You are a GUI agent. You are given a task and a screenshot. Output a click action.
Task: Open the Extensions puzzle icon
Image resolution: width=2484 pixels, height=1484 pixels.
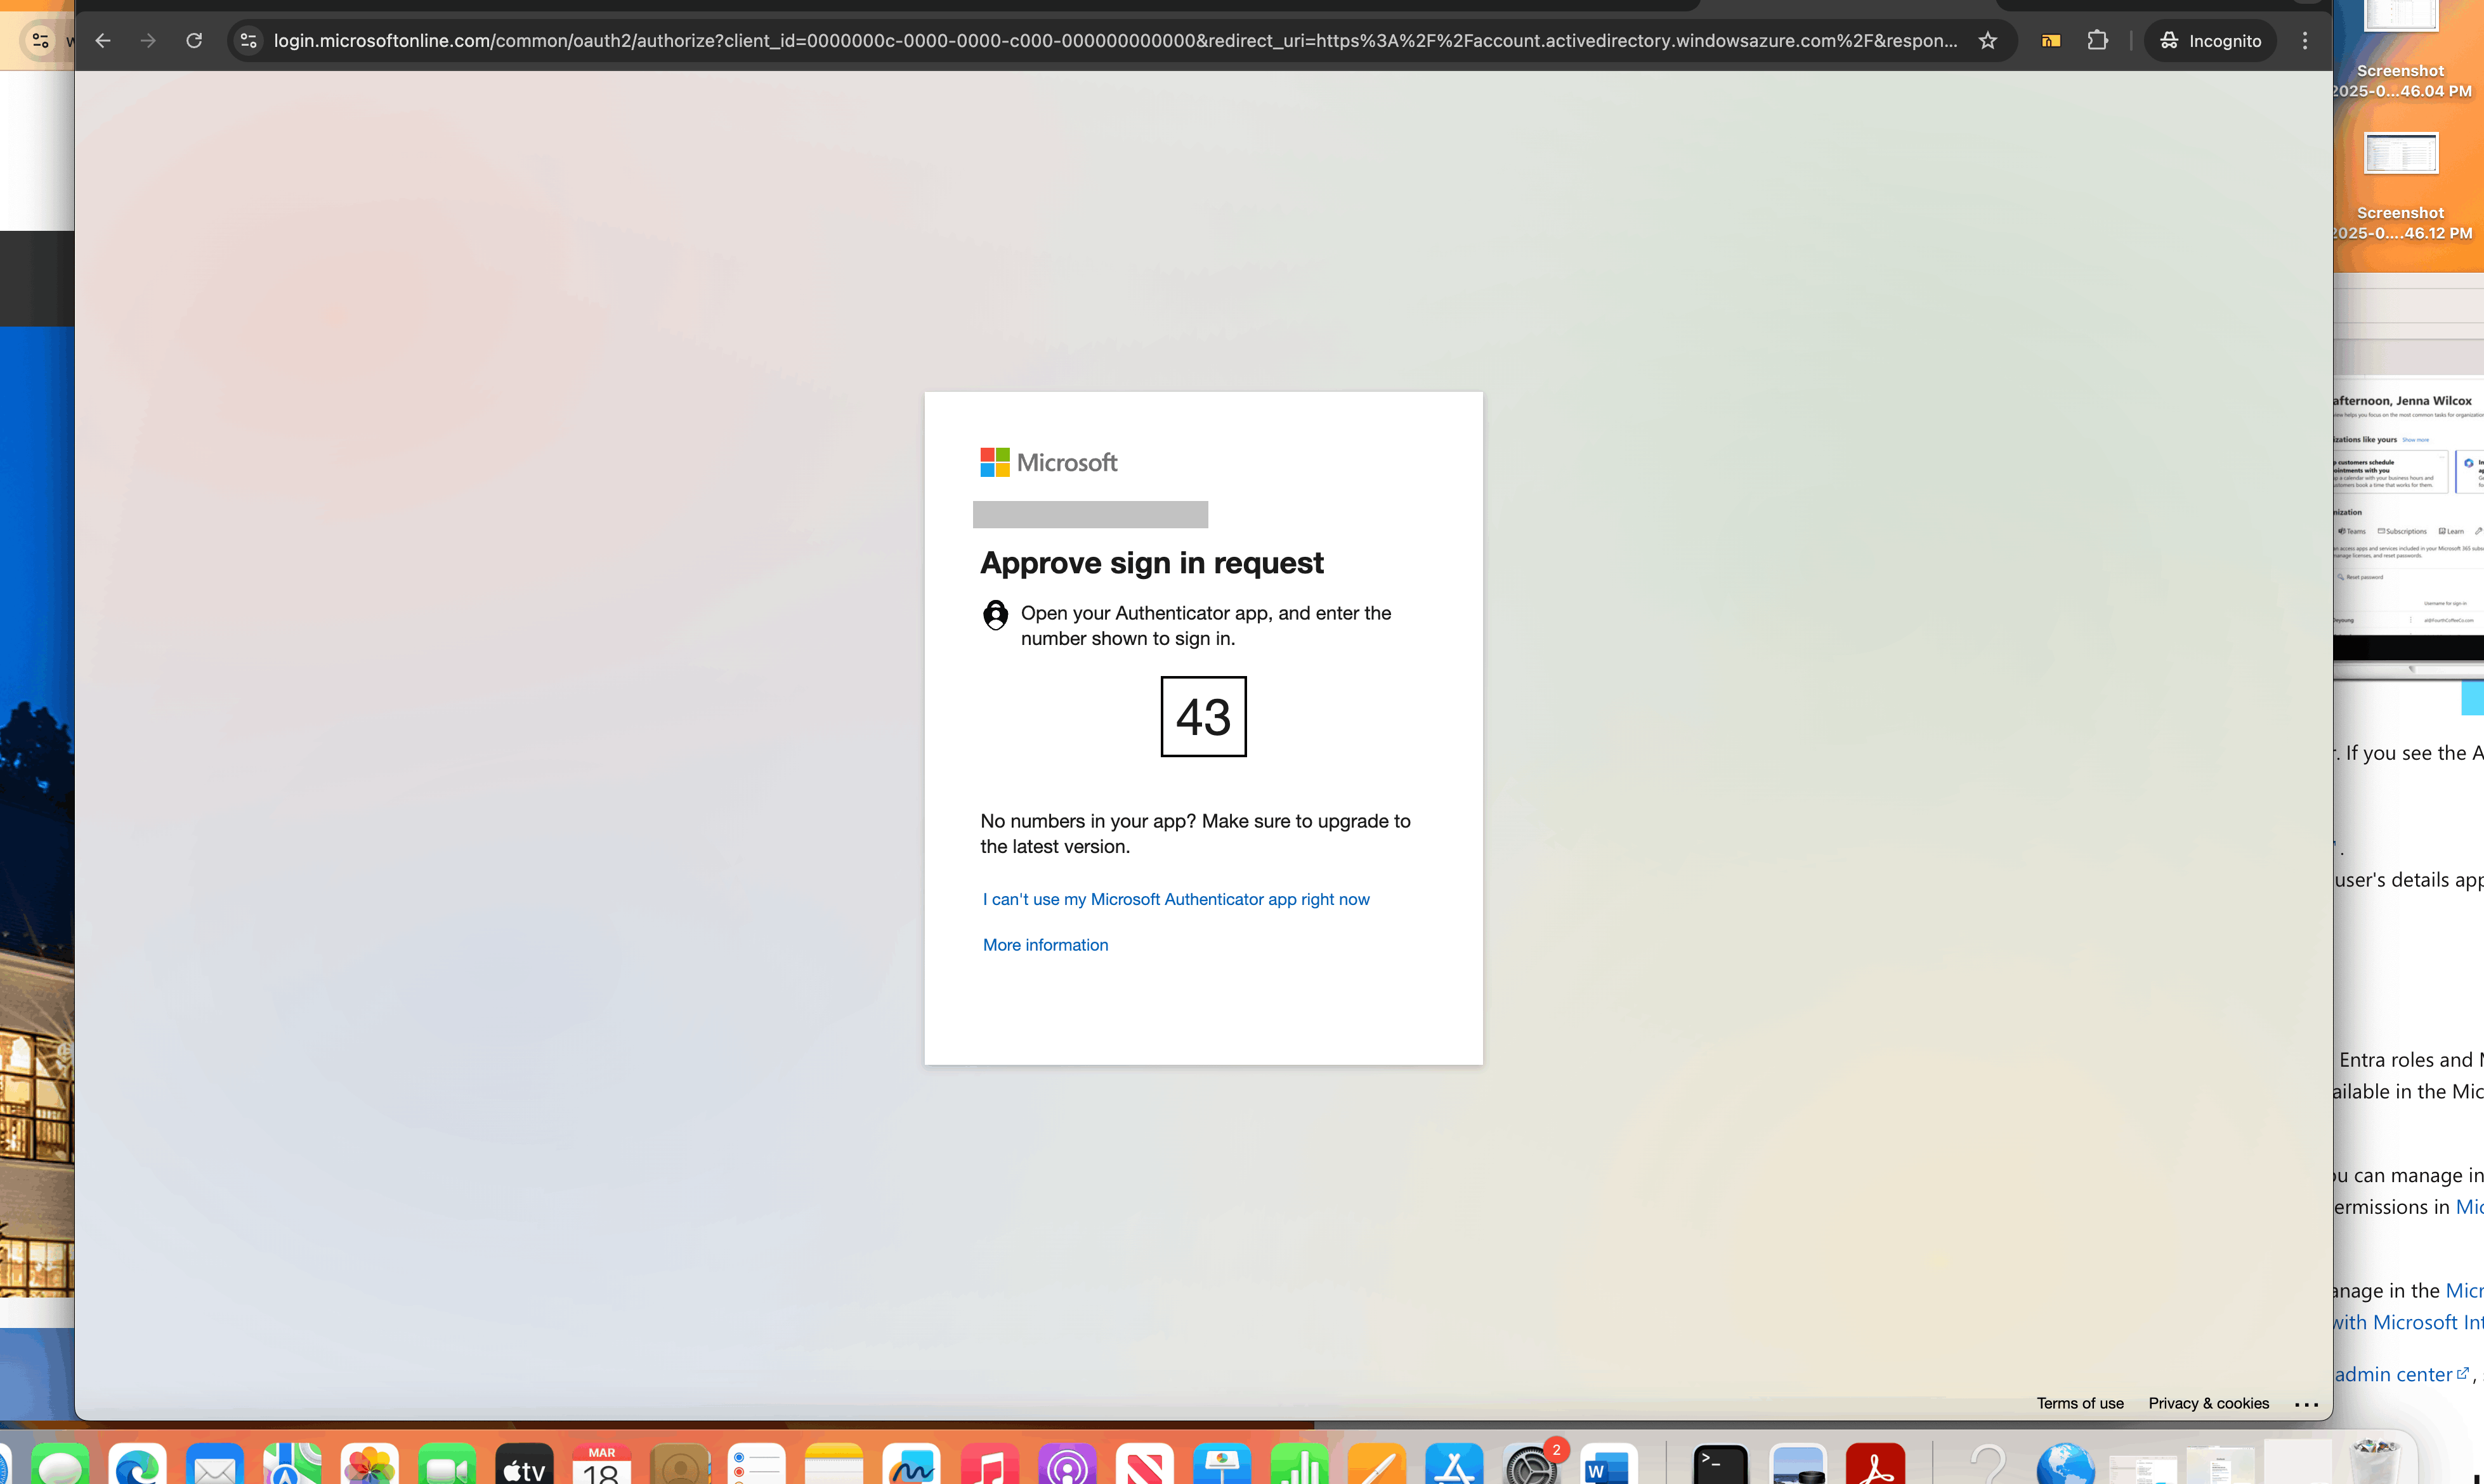[2097, 41]
